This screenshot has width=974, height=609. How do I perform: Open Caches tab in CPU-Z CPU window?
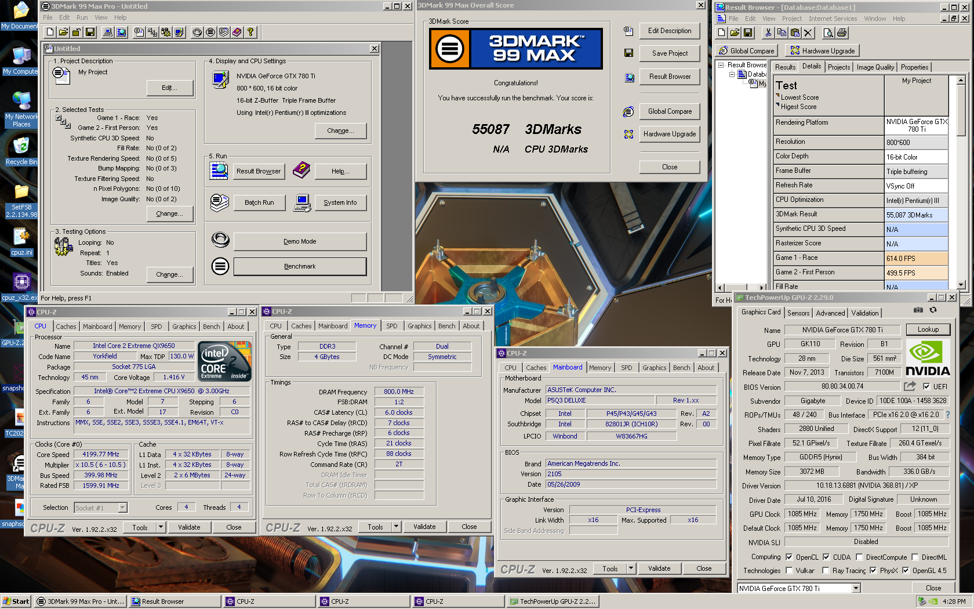point(66,327)
